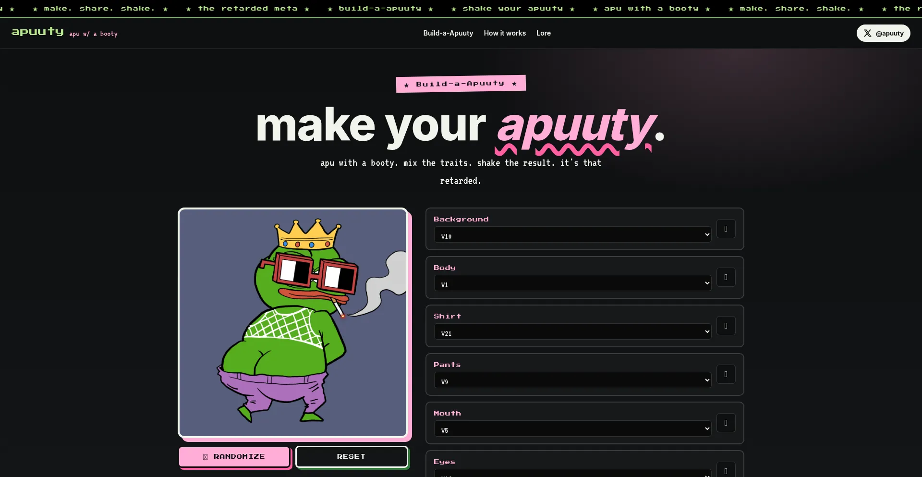Click 'build-a-apuuty' in the top ticker
Viewport: 922px width, 477px height.
pyautogui.click(x=380, y=8)
